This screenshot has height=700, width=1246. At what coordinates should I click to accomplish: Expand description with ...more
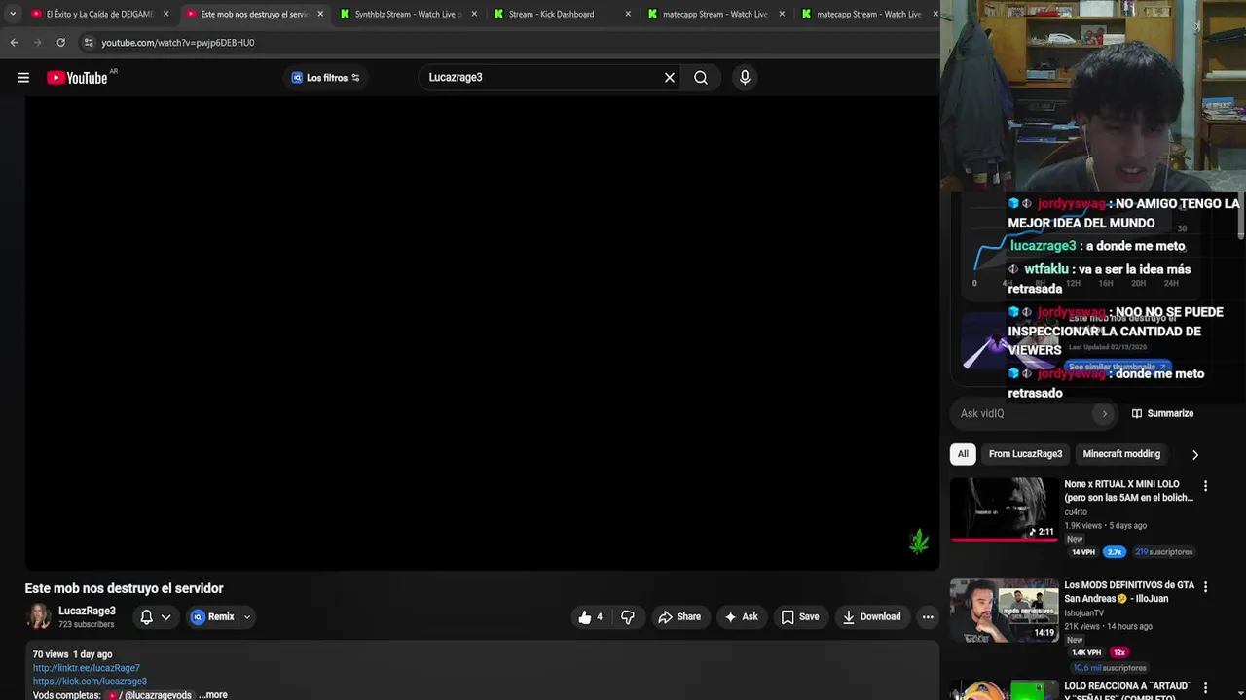click(x=213, y=695)
